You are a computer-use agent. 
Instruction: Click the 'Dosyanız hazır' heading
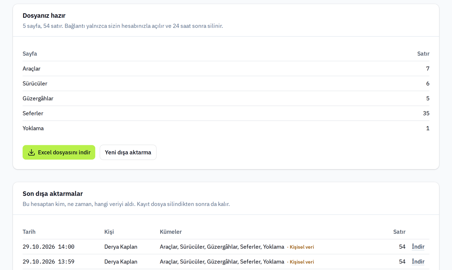tap(44, 15)
